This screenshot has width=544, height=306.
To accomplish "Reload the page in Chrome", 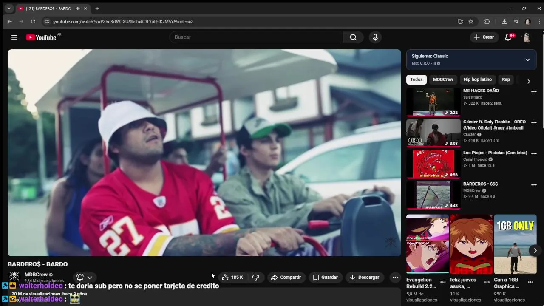I will (33, 21).
